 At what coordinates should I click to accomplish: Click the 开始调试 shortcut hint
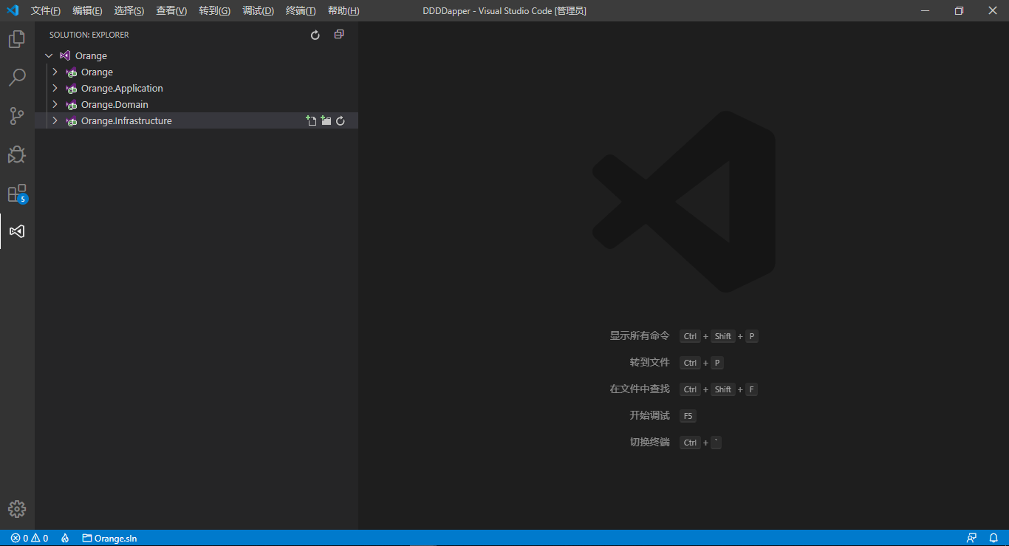coord(649,415)
